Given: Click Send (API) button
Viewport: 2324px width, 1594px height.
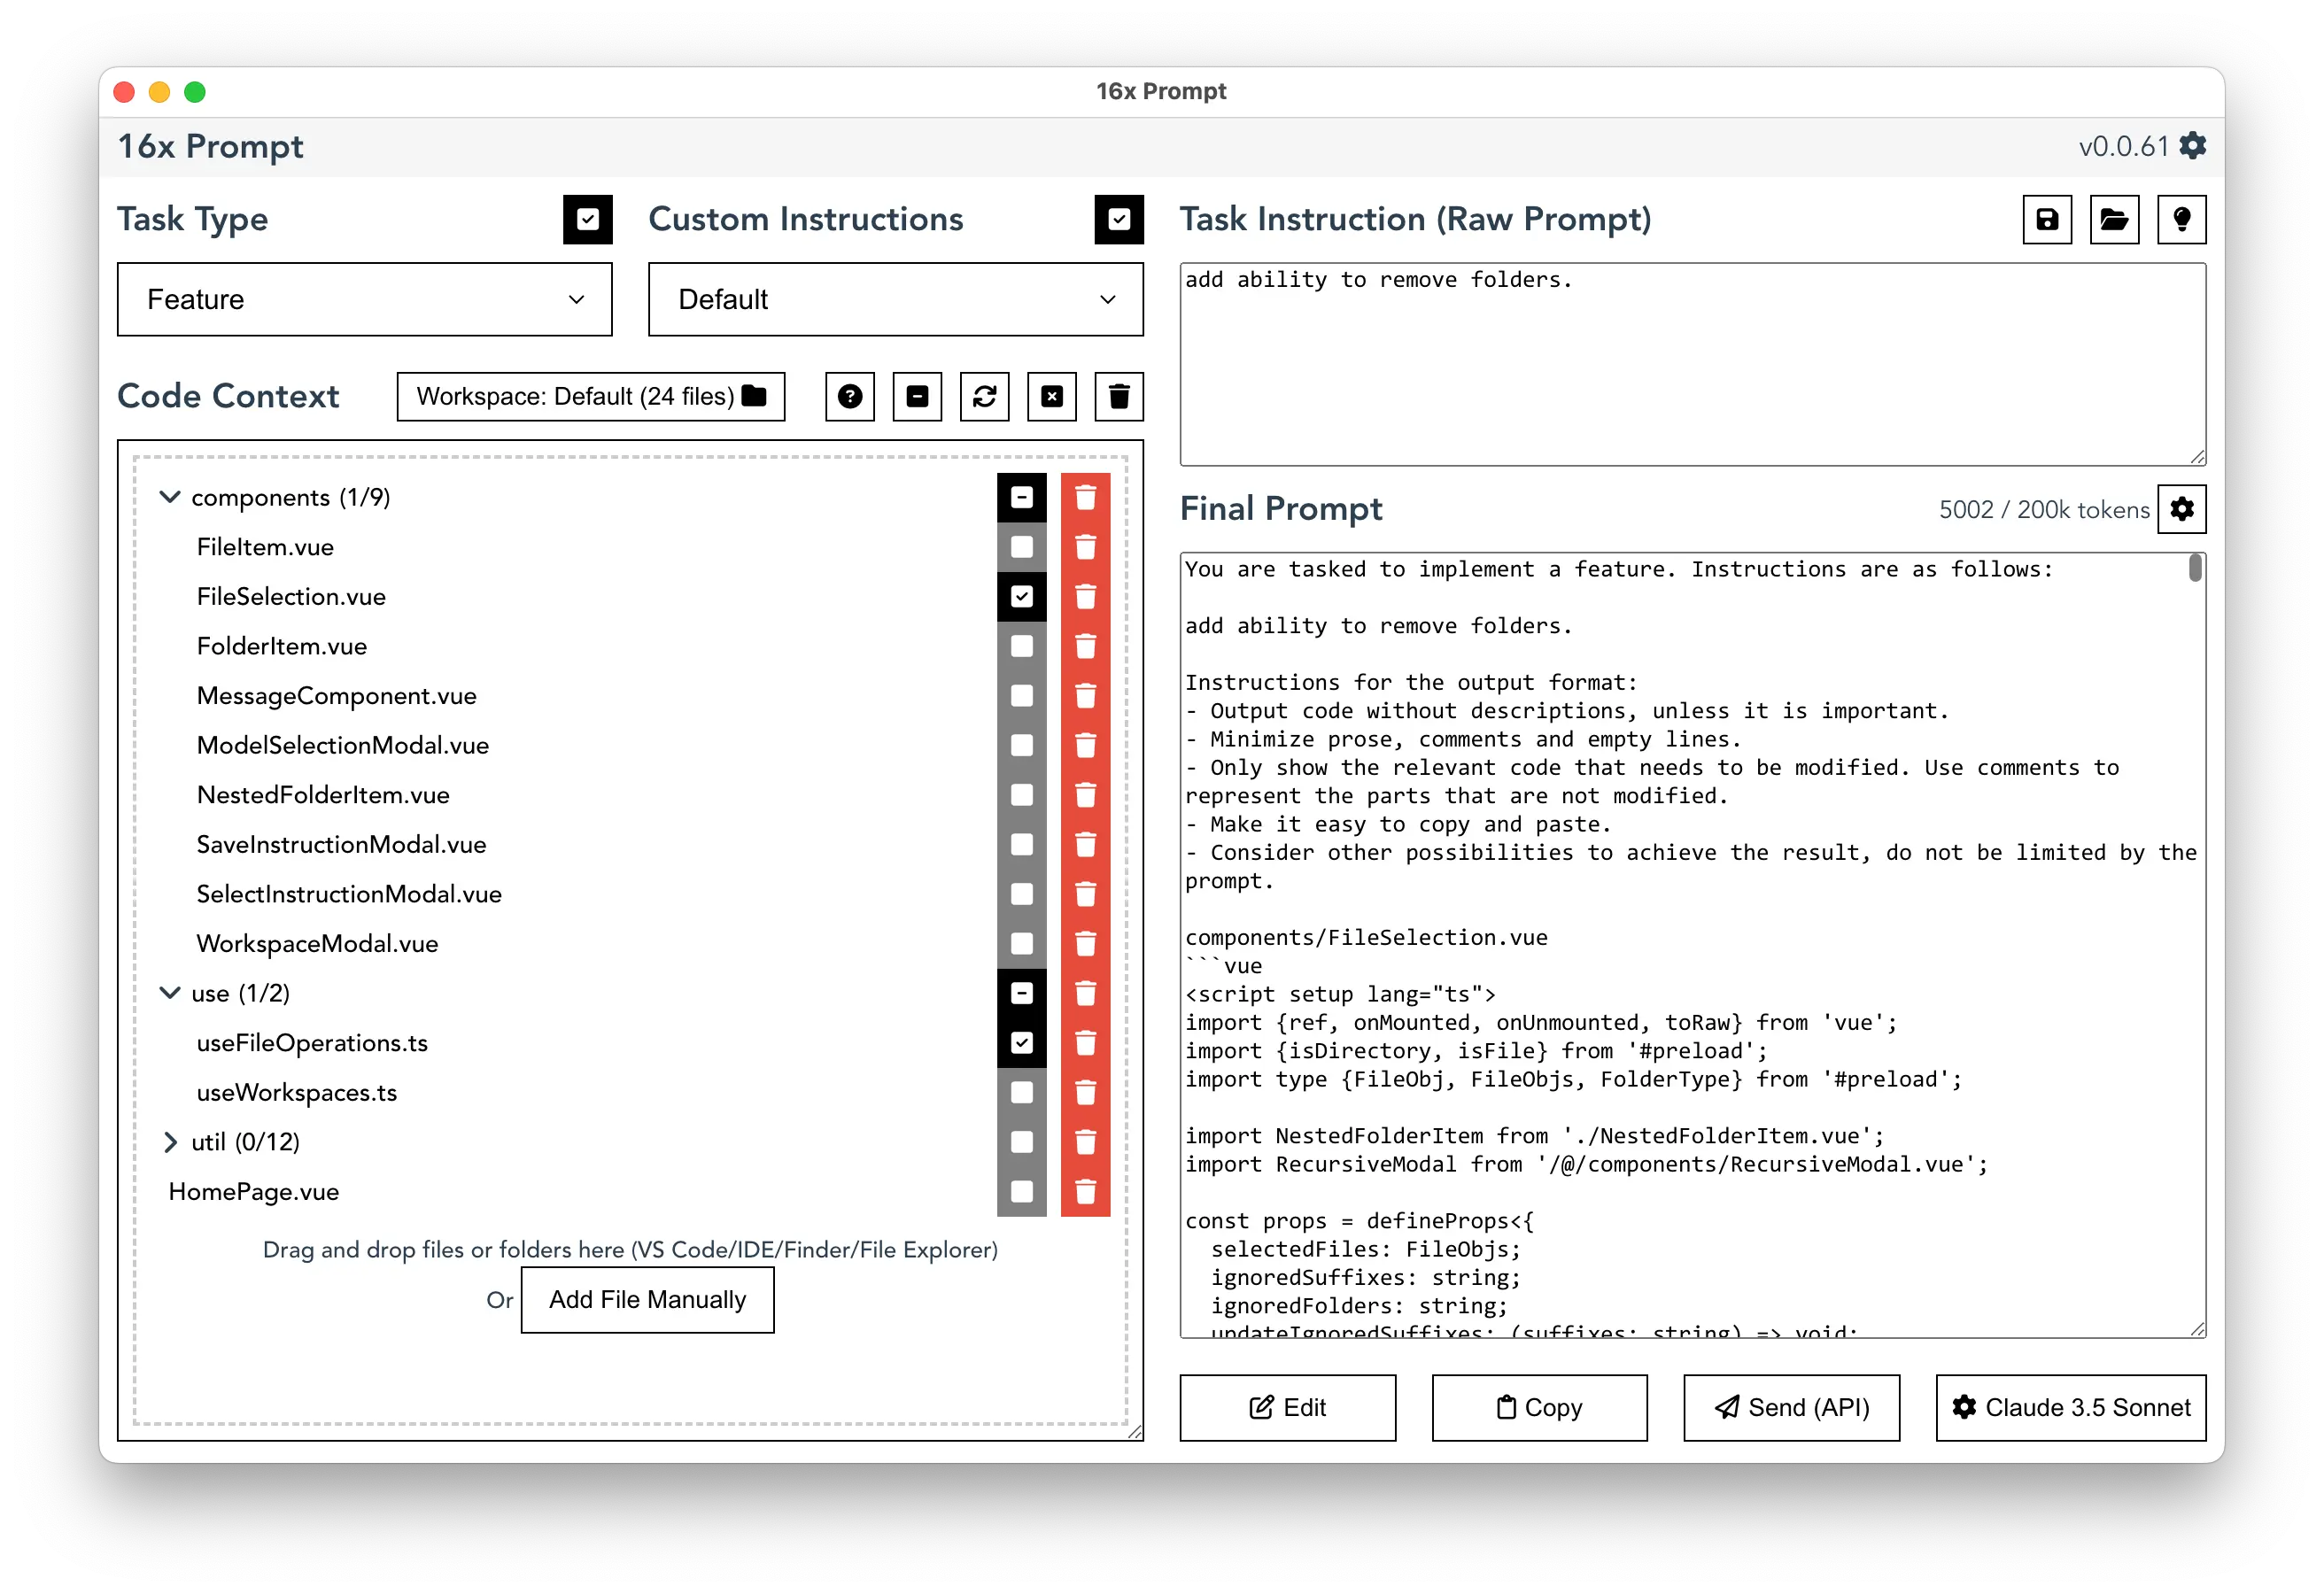Looking at the screenshot, I should click(1792, 1407).
